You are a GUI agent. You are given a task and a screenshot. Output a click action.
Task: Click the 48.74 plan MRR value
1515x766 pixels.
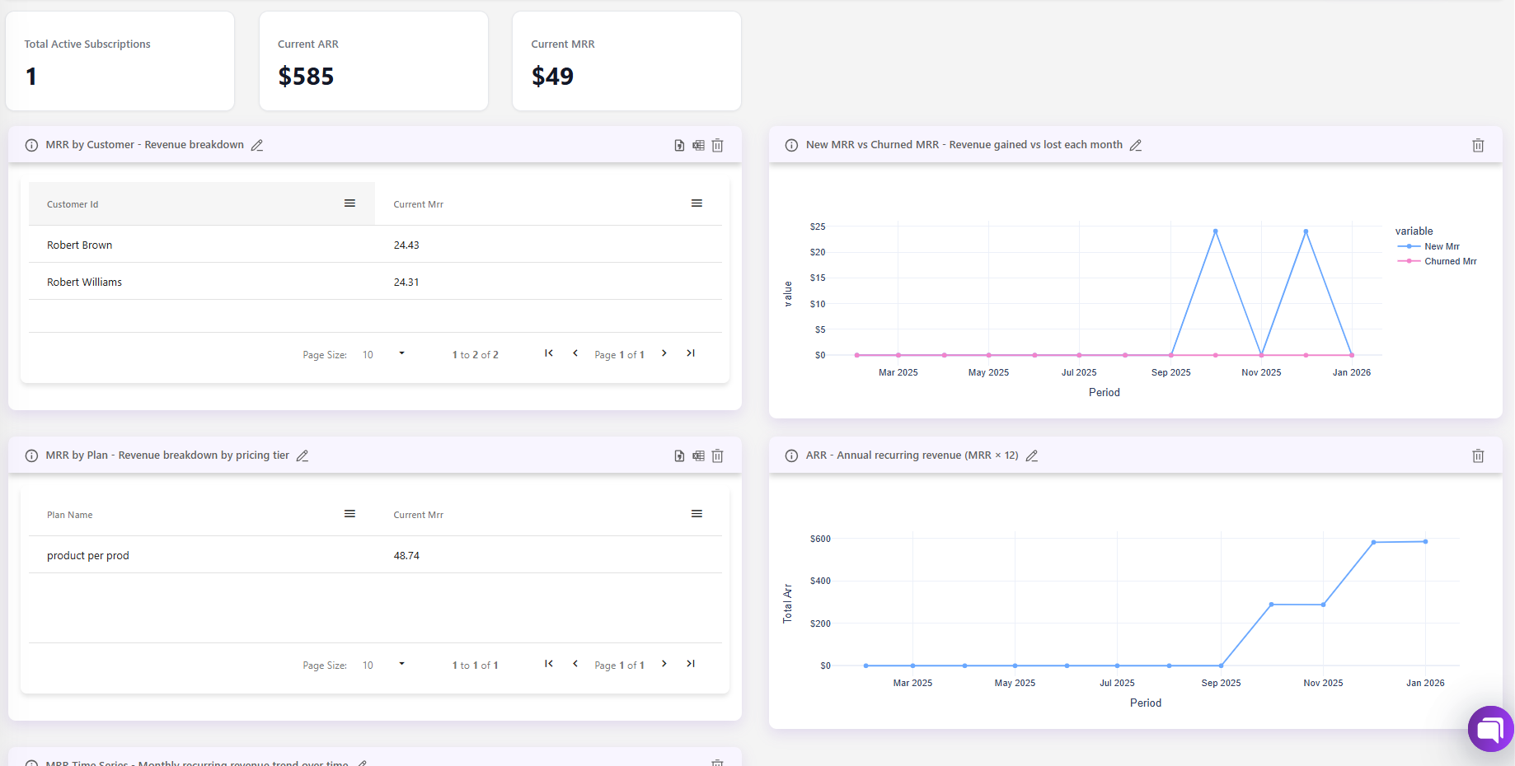point(406,556)
